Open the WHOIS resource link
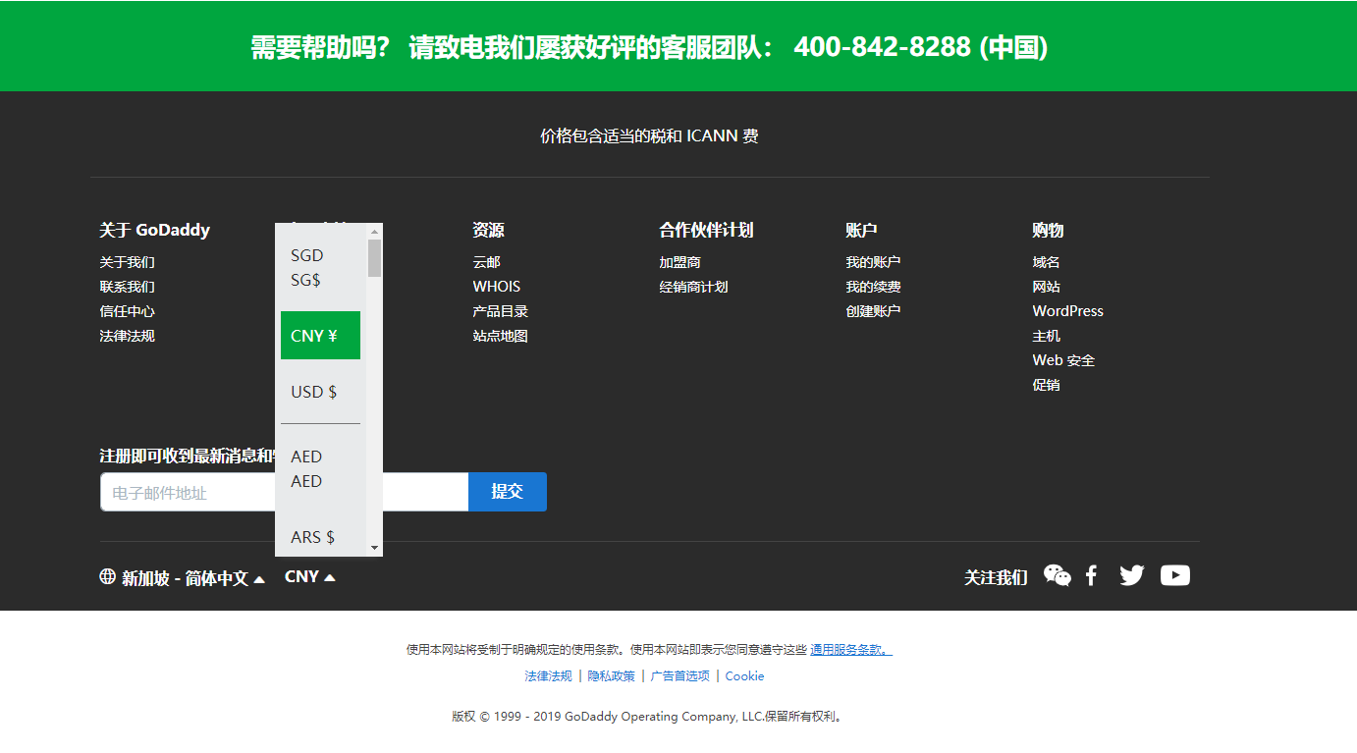The width and height of the screenshot is (1357, 753). coord(496,287)
